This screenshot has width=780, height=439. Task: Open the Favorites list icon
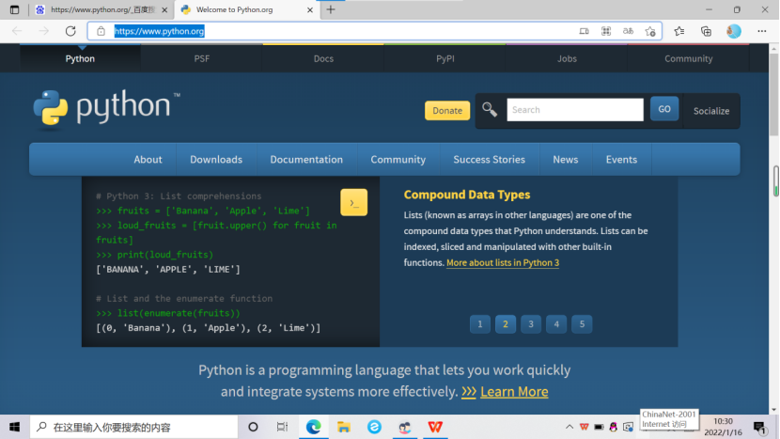tap(679, 31)
